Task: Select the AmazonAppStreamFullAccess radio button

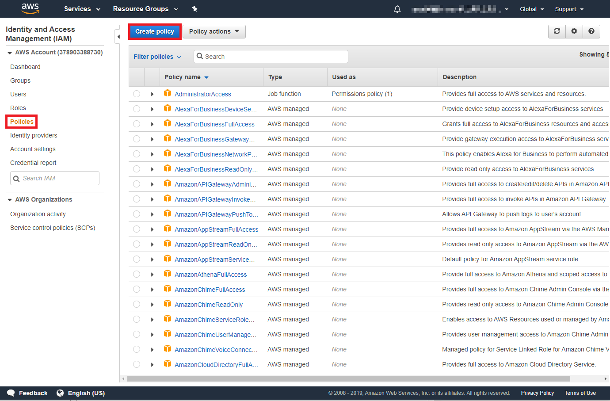Action: (x=137, y=229)
